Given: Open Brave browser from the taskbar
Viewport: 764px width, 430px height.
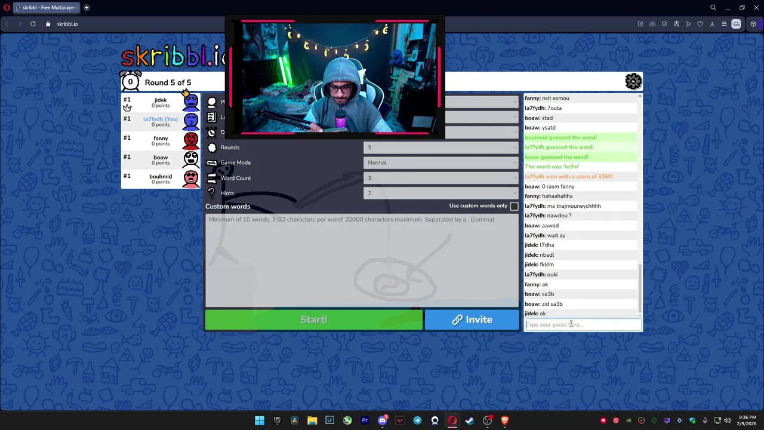Looking at the screenshot, I should coord(504,420).
